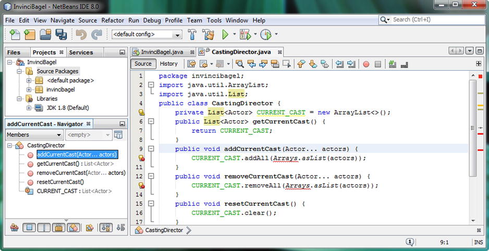Click the New File toolbar icon
The width and height of the screenshot is (489, 251).
point(15,34)
